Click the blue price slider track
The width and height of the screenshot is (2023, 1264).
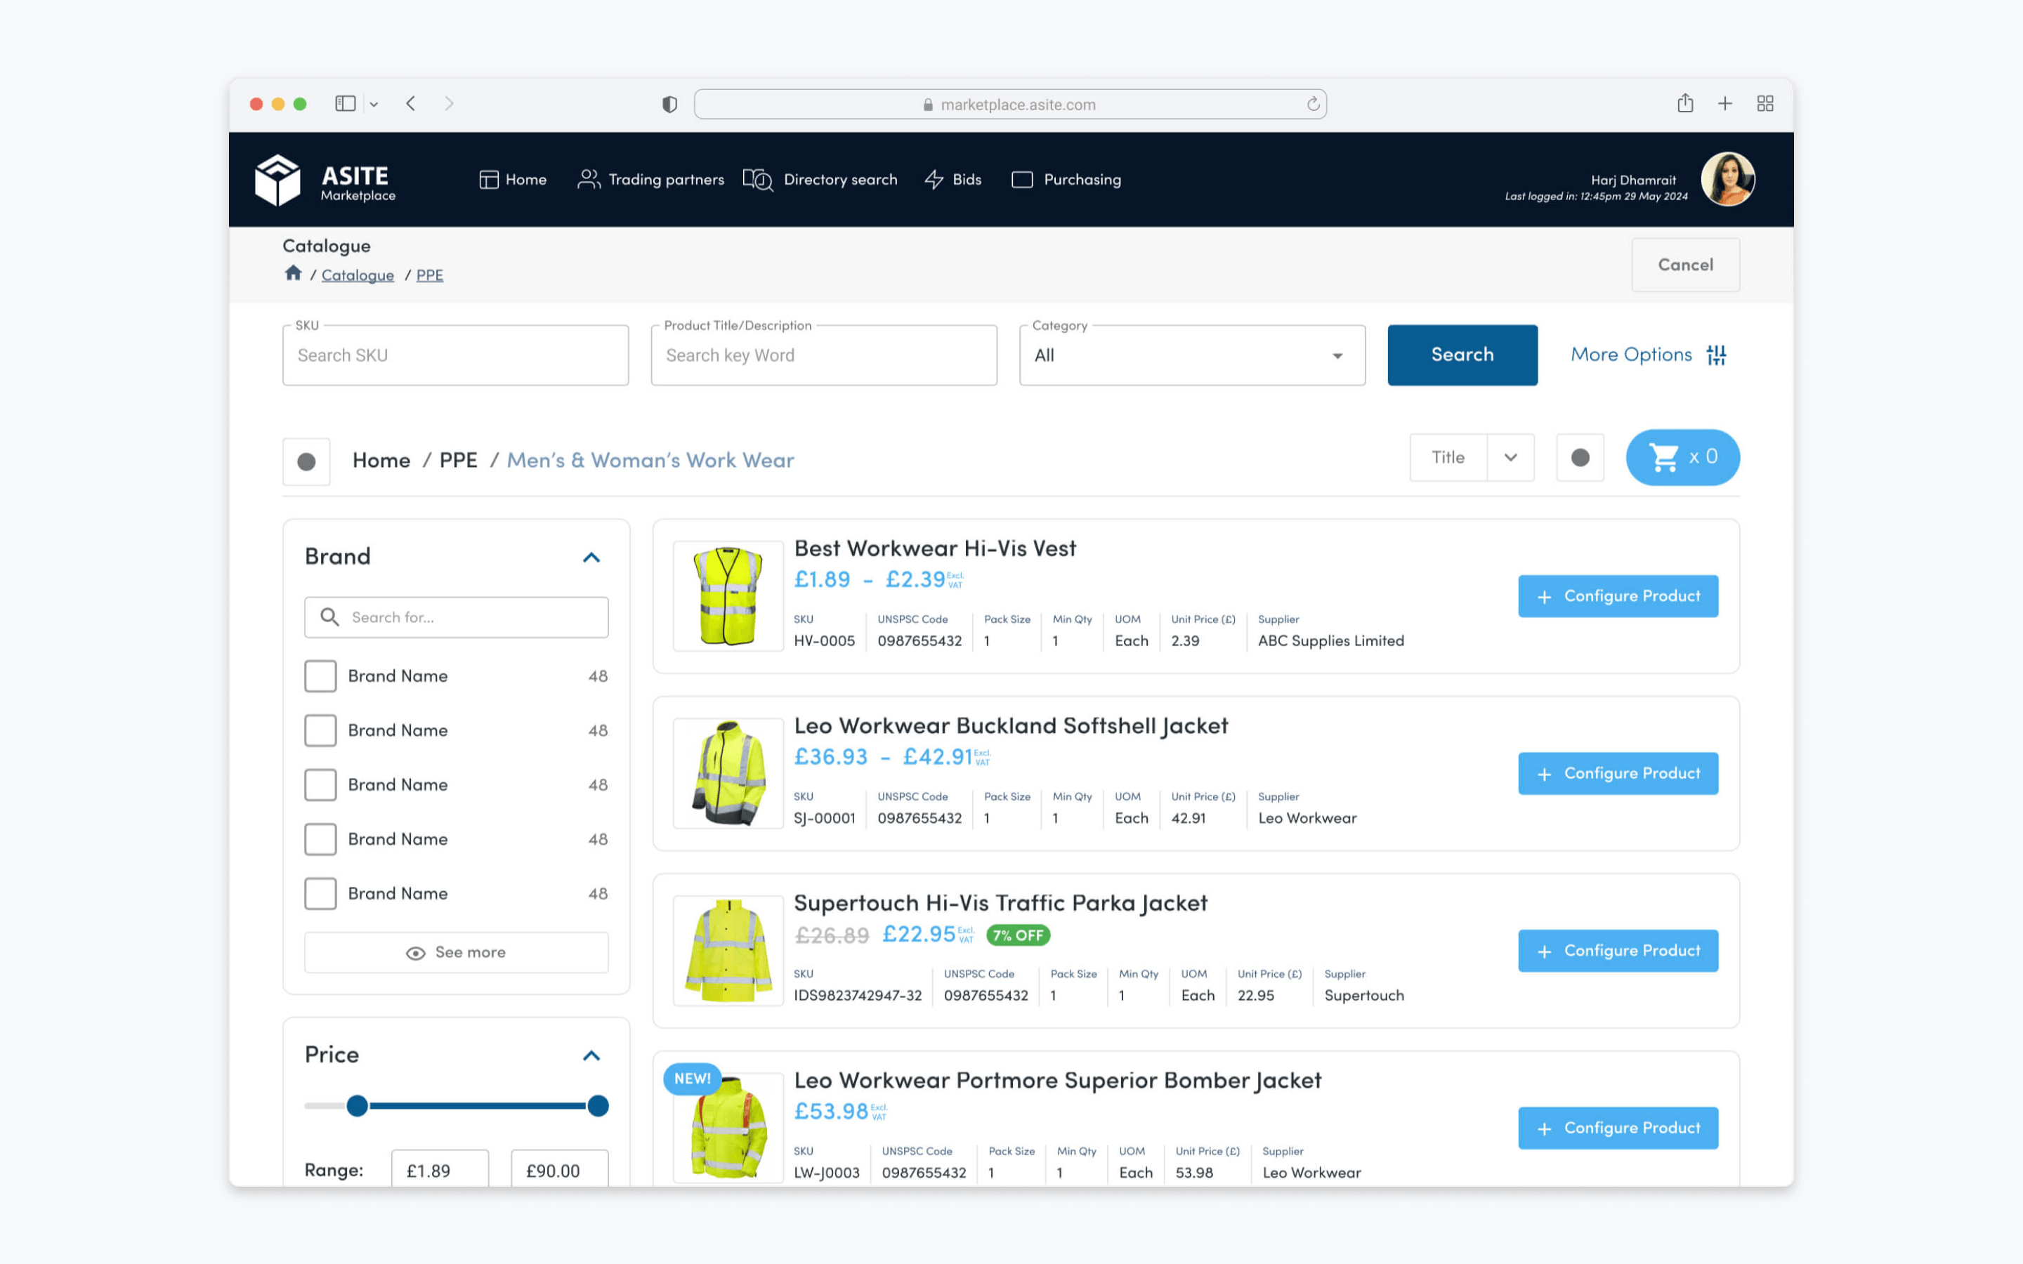[478, 1106]
